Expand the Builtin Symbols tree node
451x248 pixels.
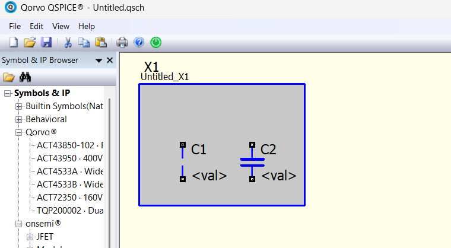click(x=18, y=106)
